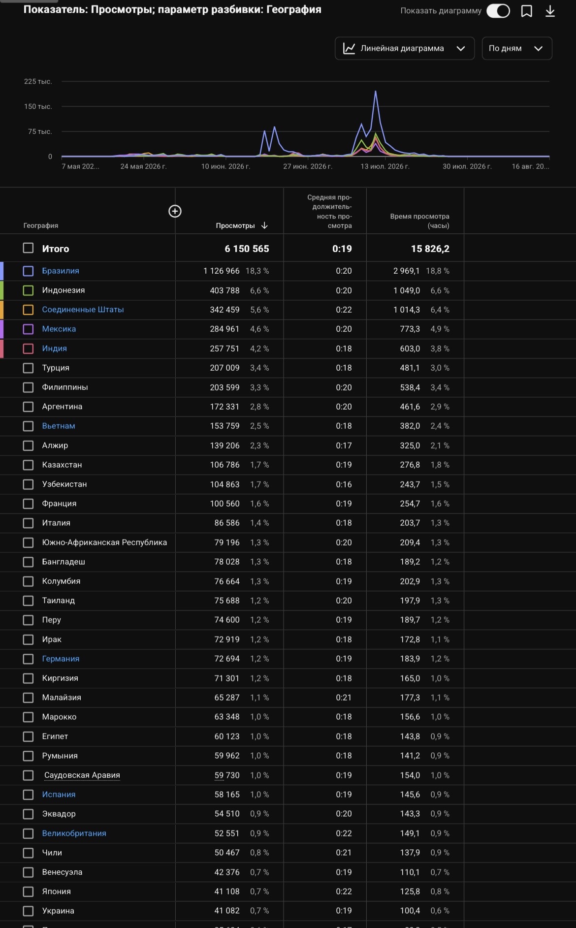Open the Линейная диаграмма dropdown
The image size is (576, 928).
point(405,48)
